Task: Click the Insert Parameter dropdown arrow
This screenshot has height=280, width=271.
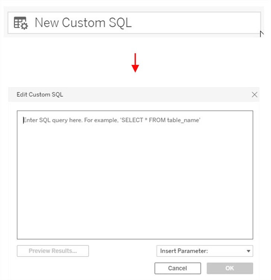Action: pos(249,251)
